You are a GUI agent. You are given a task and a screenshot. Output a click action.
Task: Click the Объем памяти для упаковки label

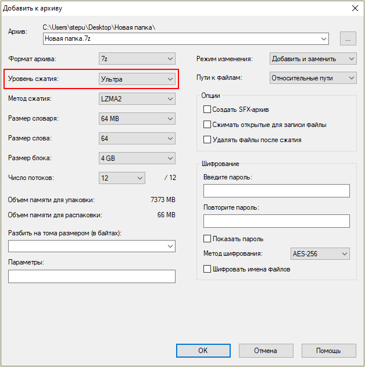click(51, 200)
